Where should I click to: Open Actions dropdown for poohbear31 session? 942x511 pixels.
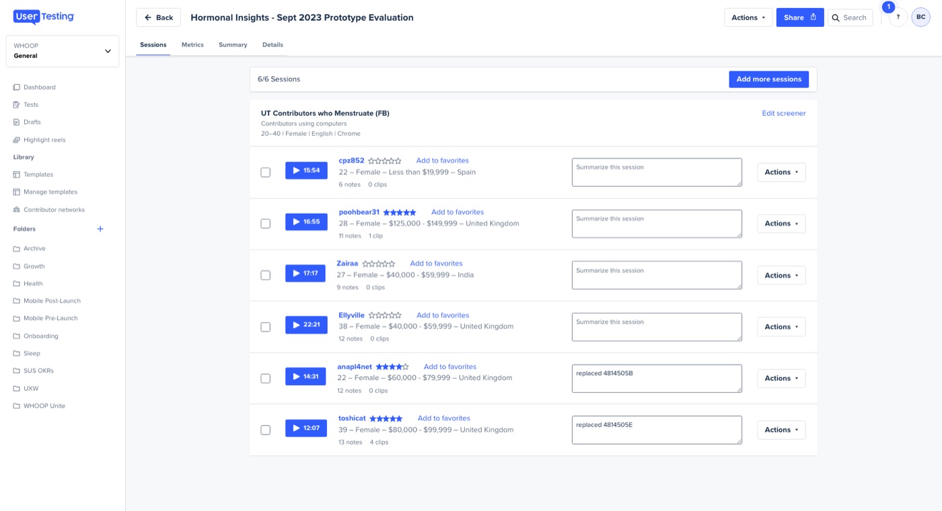click(781, 223)
